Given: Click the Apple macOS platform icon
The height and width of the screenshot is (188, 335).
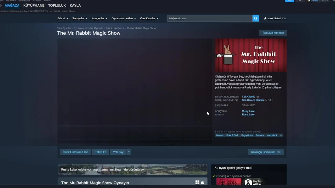Looking at the screenshot, I should pyautogui.click(x=202, y=183).
